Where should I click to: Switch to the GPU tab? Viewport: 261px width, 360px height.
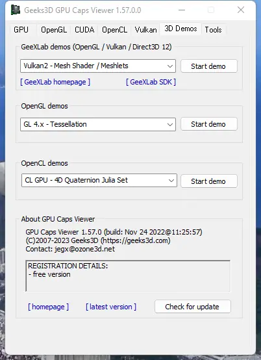coord(21,30)
